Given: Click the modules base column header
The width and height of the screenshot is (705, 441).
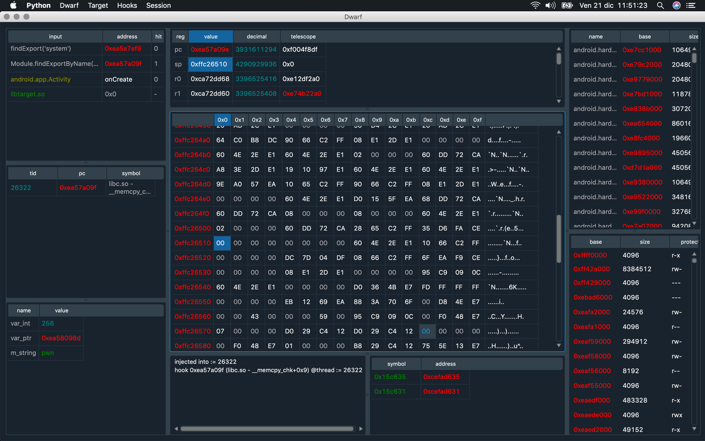Looking at the screenshot, I should [x=645, y=36].
